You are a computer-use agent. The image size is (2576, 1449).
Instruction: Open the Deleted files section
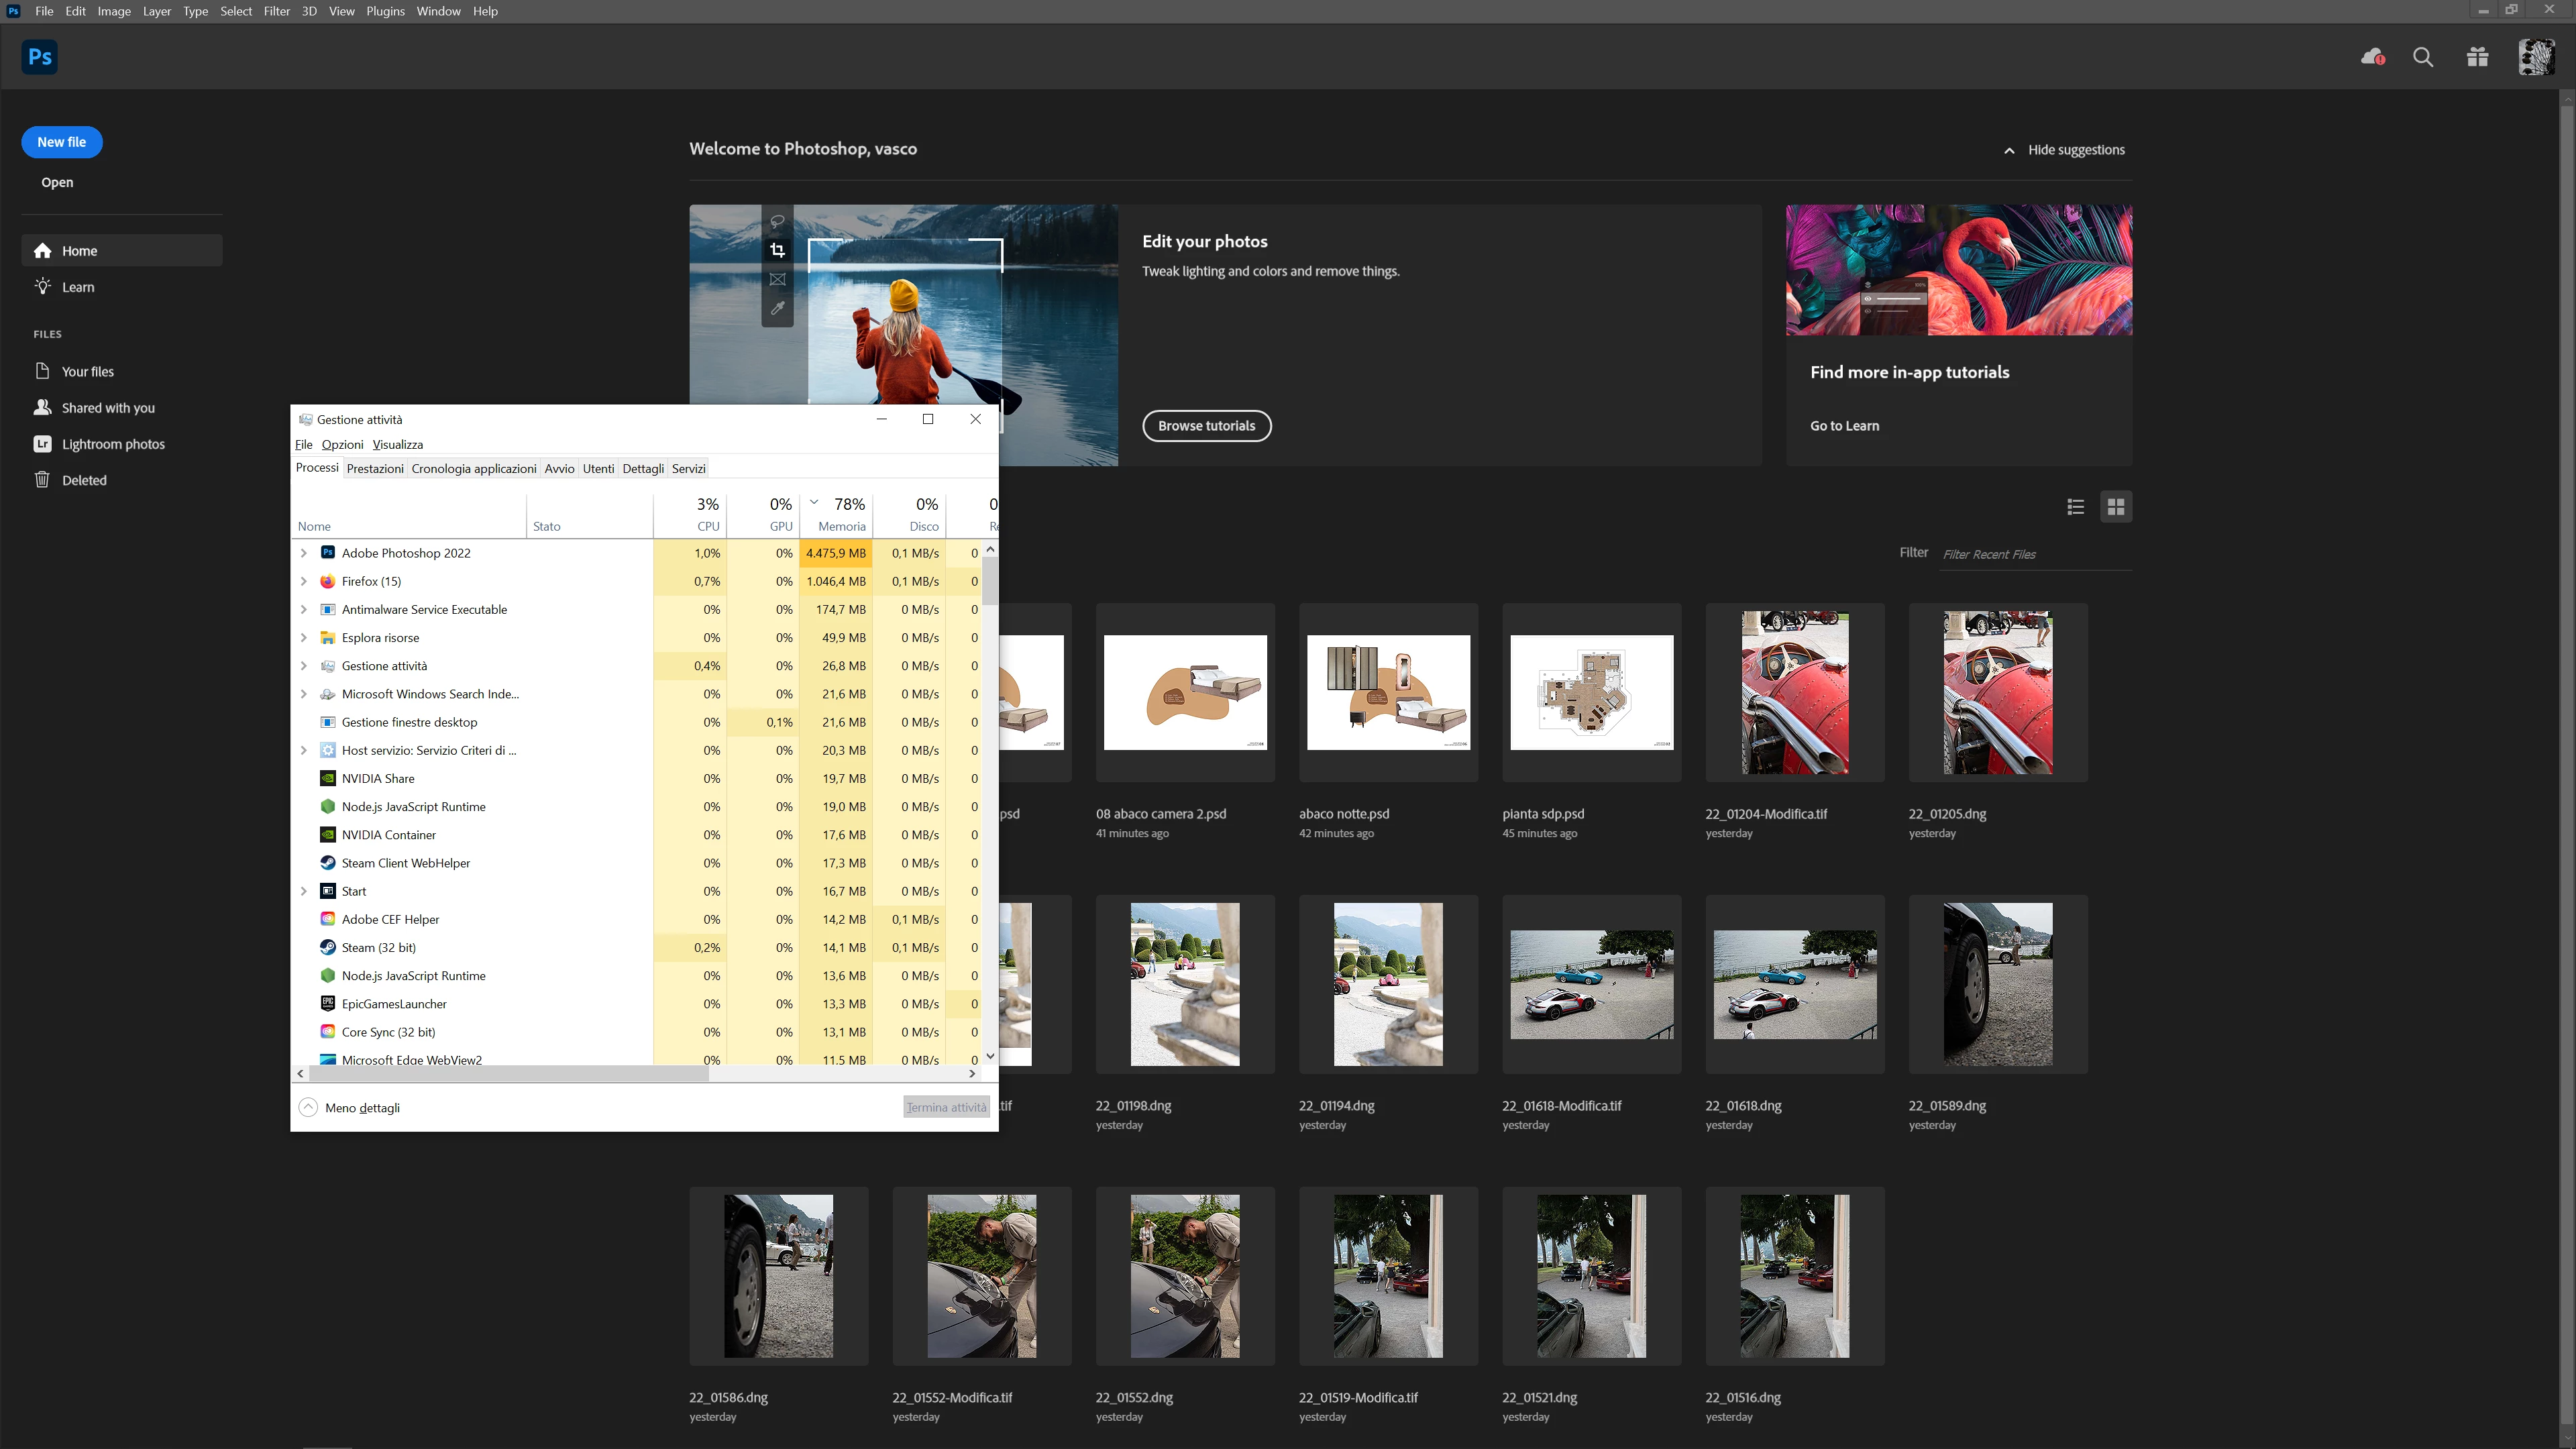click(x=84, y=480)
